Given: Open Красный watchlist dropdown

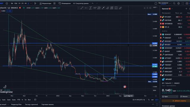Looking at the screenshot, I should pos(167,9).
